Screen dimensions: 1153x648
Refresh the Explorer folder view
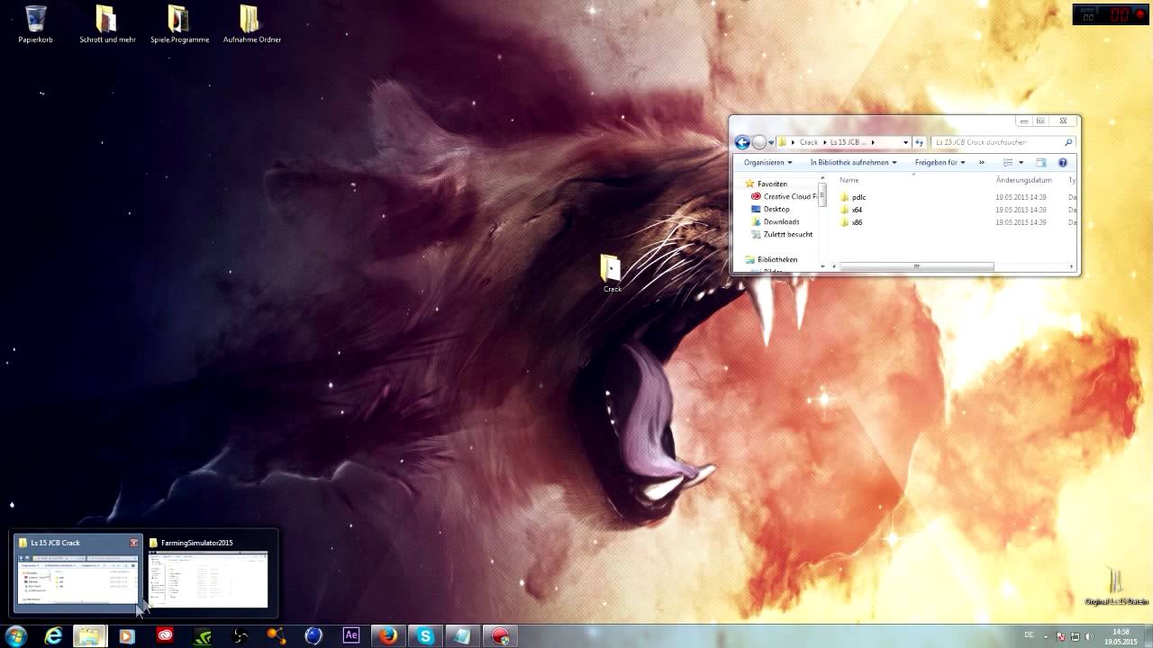pyautogui.click(x=919, y=142)
